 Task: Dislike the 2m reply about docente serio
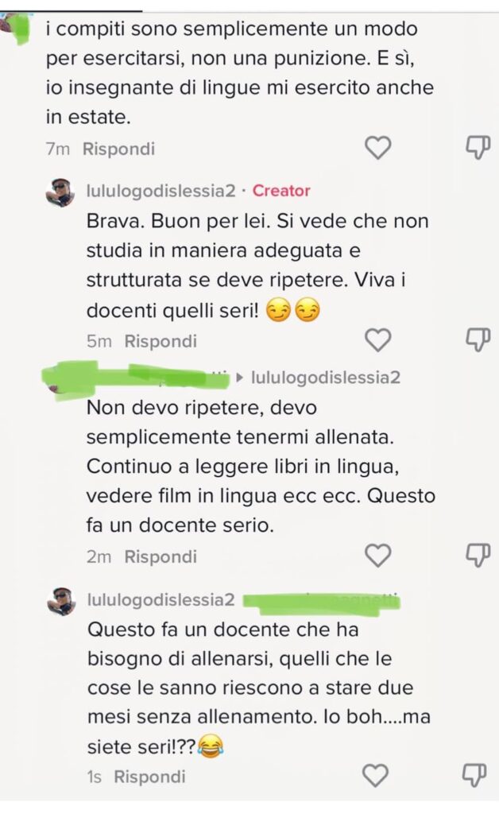click(x=478, y=556)
